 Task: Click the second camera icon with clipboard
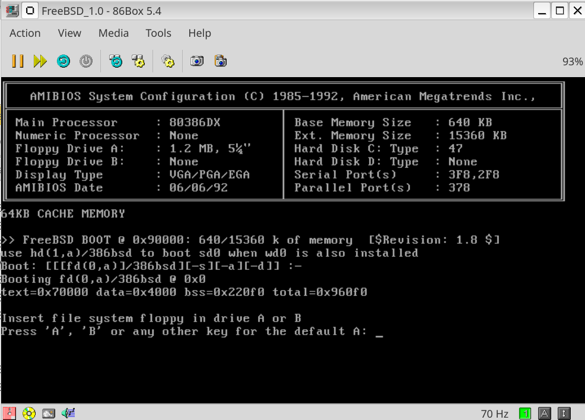pos(221,61)
